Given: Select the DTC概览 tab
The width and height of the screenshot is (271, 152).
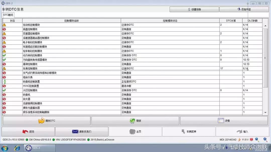Looking at the screenshot, I should (x=8, y=14).
